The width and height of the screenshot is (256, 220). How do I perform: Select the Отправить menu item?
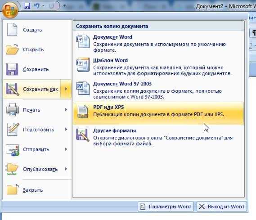[x=37, y=149]
